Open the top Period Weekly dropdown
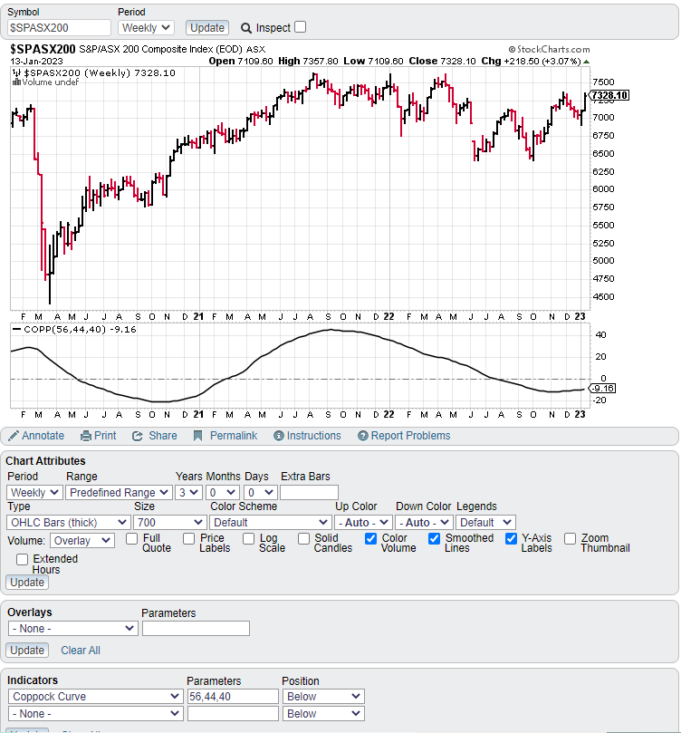The image size is (681, 733). pyautogui.click(x=146, y=27)
